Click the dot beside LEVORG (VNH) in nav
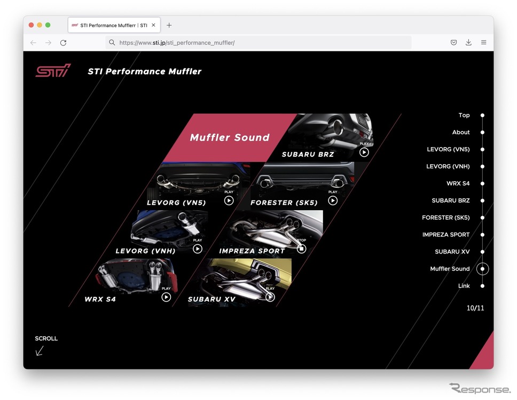 (x=482, y=166)
